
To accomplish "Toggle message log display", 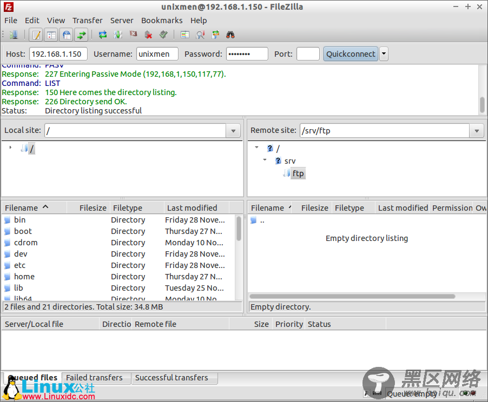I will coord(36,35).
